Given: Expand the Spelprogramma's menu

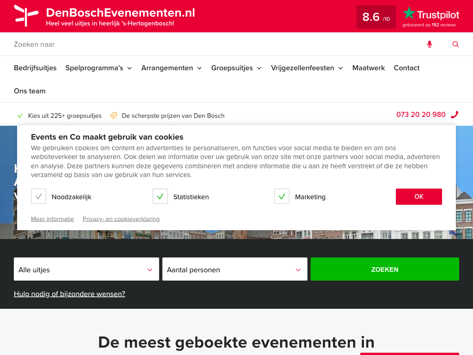Looking at the screenshot, I should pos(98,68).
